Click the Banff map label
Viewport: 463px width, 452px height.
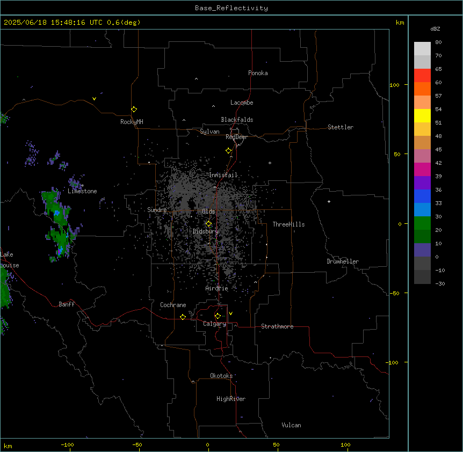[x=67, y=304]
